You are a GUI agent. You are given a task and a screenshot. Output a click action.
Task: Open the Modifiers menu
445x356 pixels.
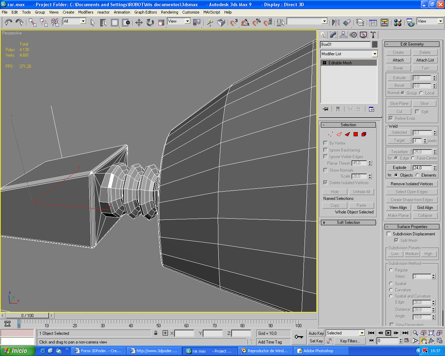point(86,12)
